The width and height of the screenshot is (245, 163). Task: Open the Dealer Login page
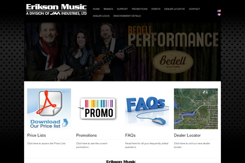click(x=101, y=16)
